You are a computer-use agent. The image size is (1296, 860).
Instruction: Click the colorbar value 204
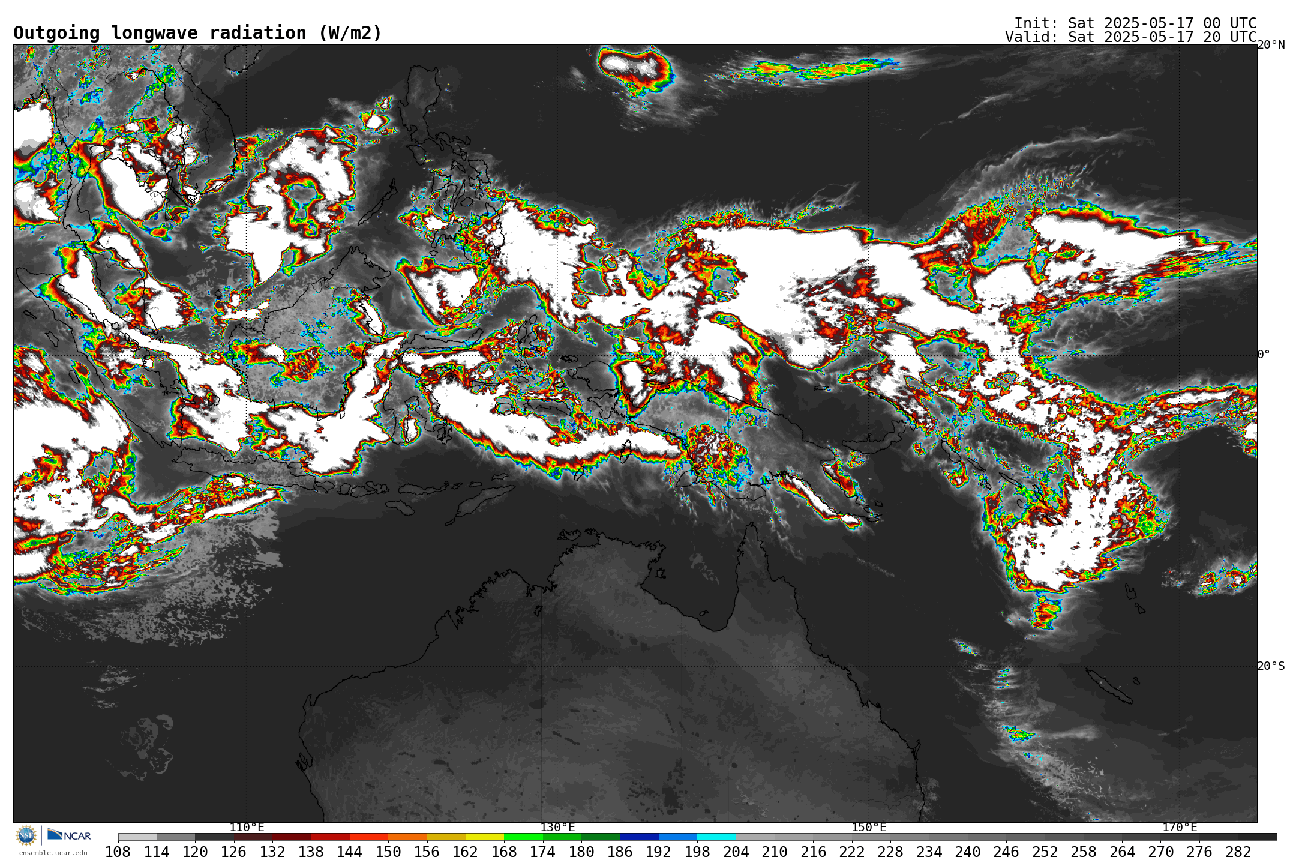click(736, 852)
